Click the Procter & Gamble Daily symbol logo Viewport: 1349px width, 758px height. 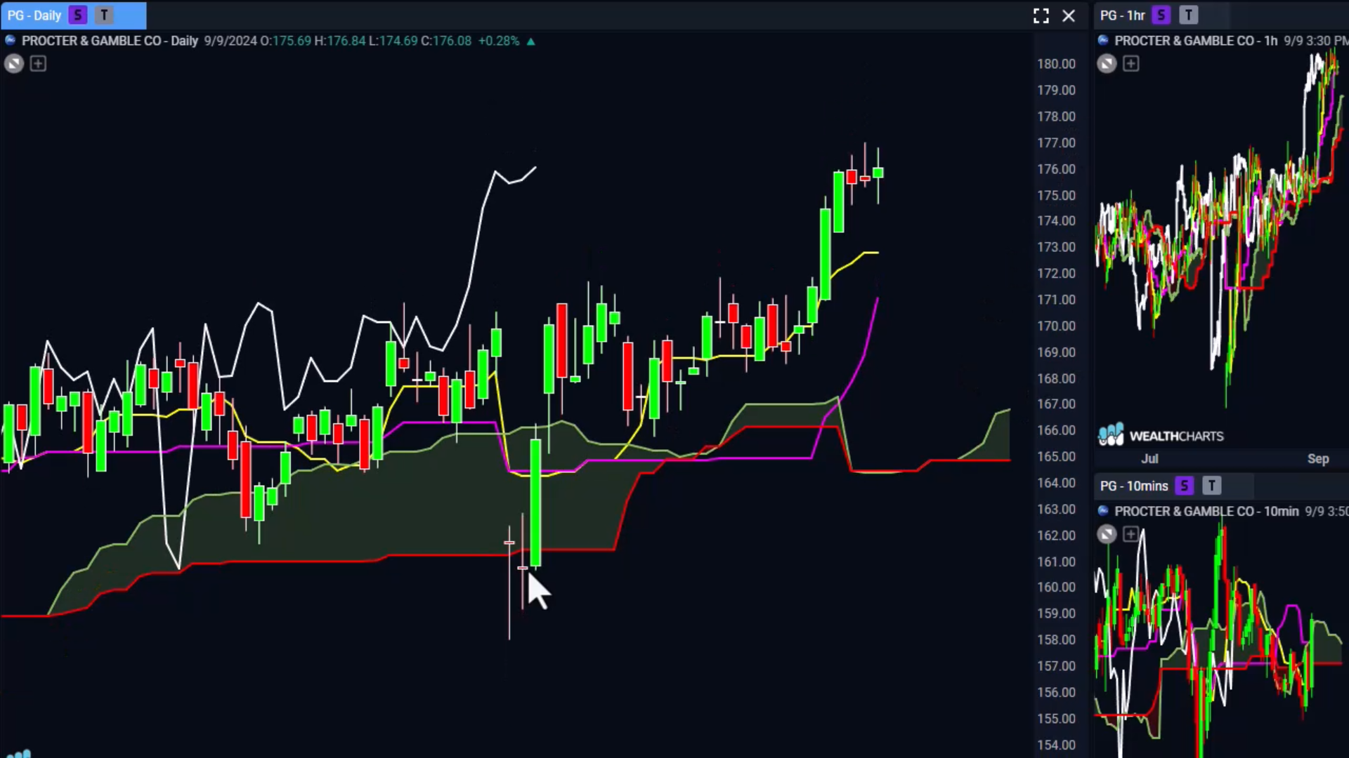click(11, 41)
